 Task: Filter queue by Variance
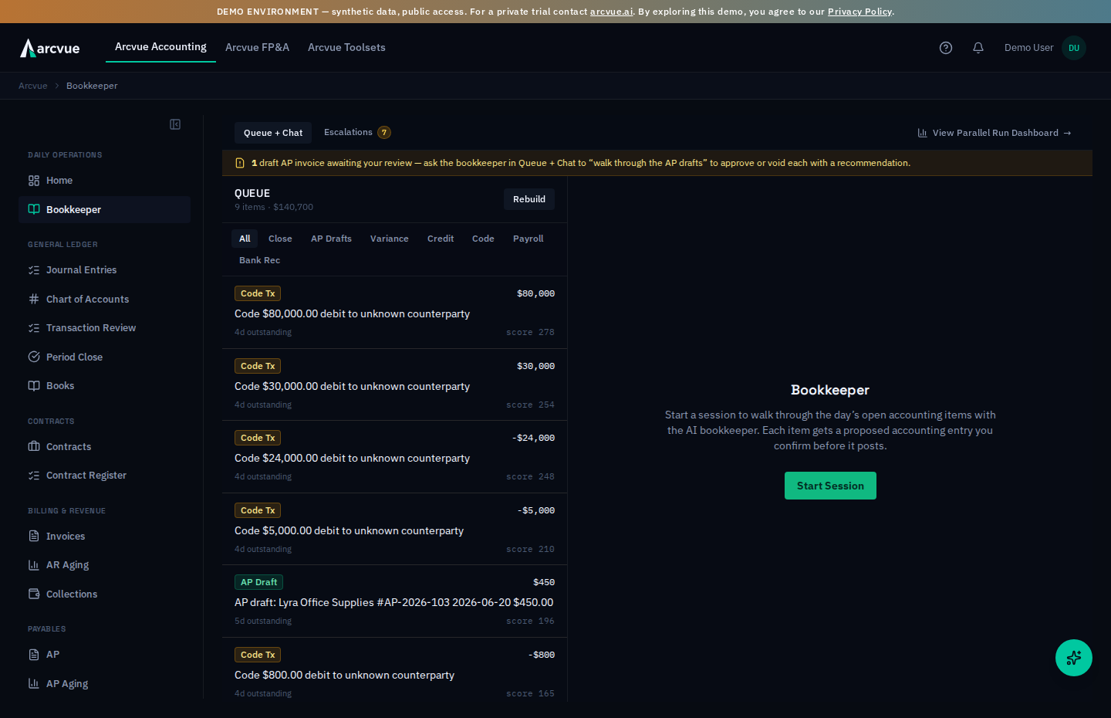click(390, 239)
